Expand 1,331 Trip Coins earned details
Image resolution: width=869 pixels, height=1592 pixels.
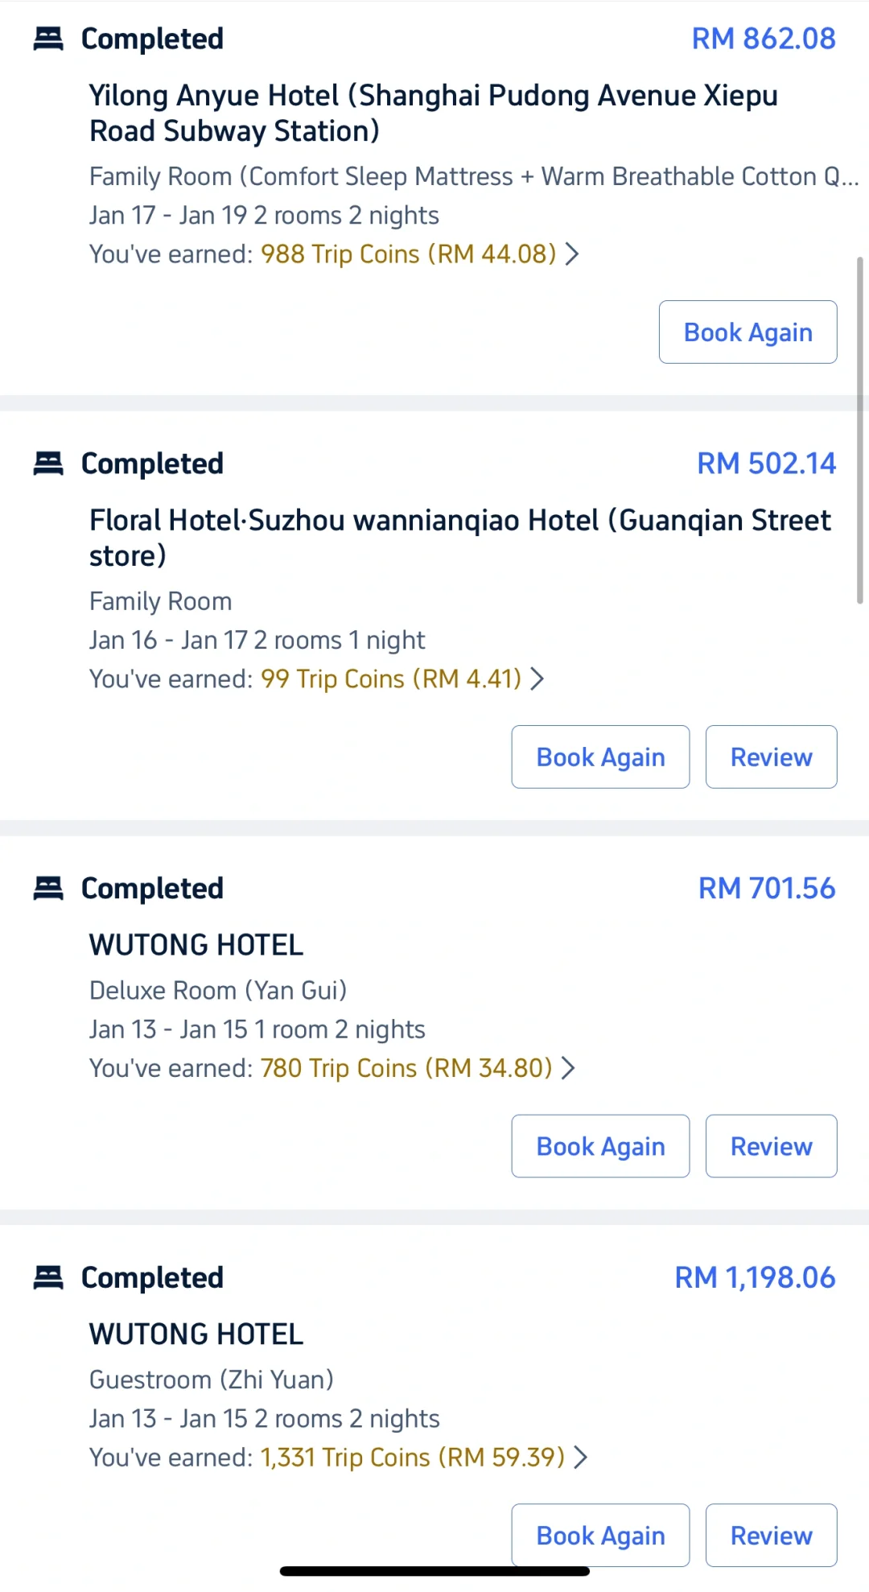[580, 1458]
